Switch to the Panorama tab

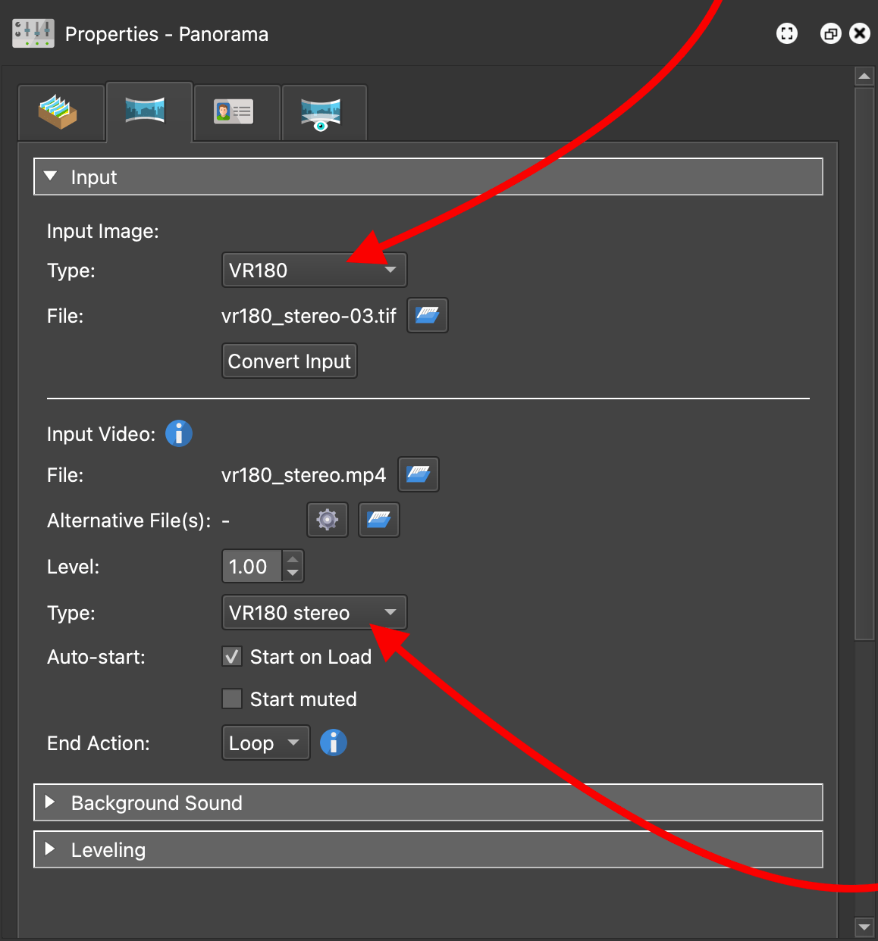pos(149,112)
